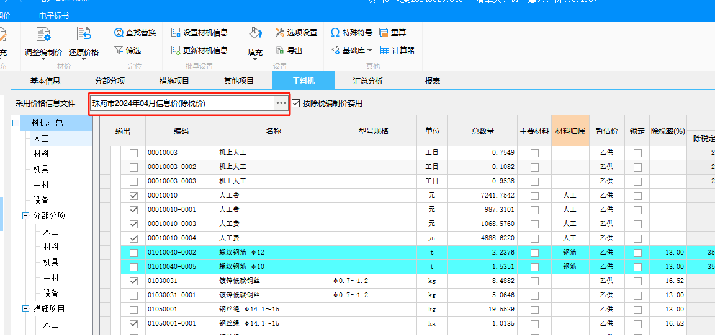This screenshot has width=715, height=335.
Task: Click ellipsis browse button for price file
Action: (x=281, y=103)
